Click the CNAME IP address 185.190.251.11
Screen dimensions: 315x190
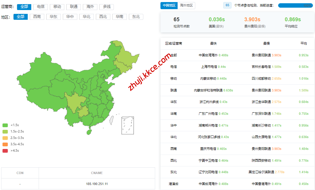click(x=97, y=184)
